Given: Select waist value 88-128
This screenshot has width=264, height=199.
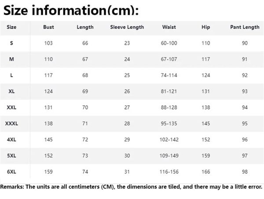Looking at the screenshot, I should click(x=169, y=107).
